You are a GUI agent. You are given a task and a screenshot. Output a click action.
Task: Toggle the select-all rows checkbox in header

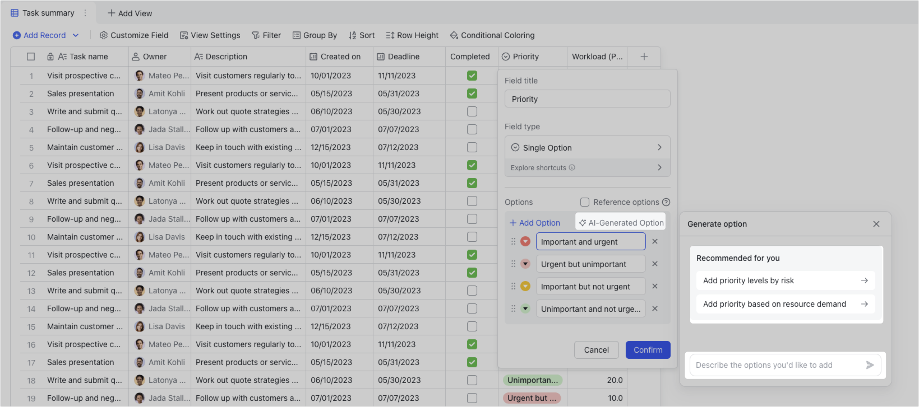tap(31, 57)
